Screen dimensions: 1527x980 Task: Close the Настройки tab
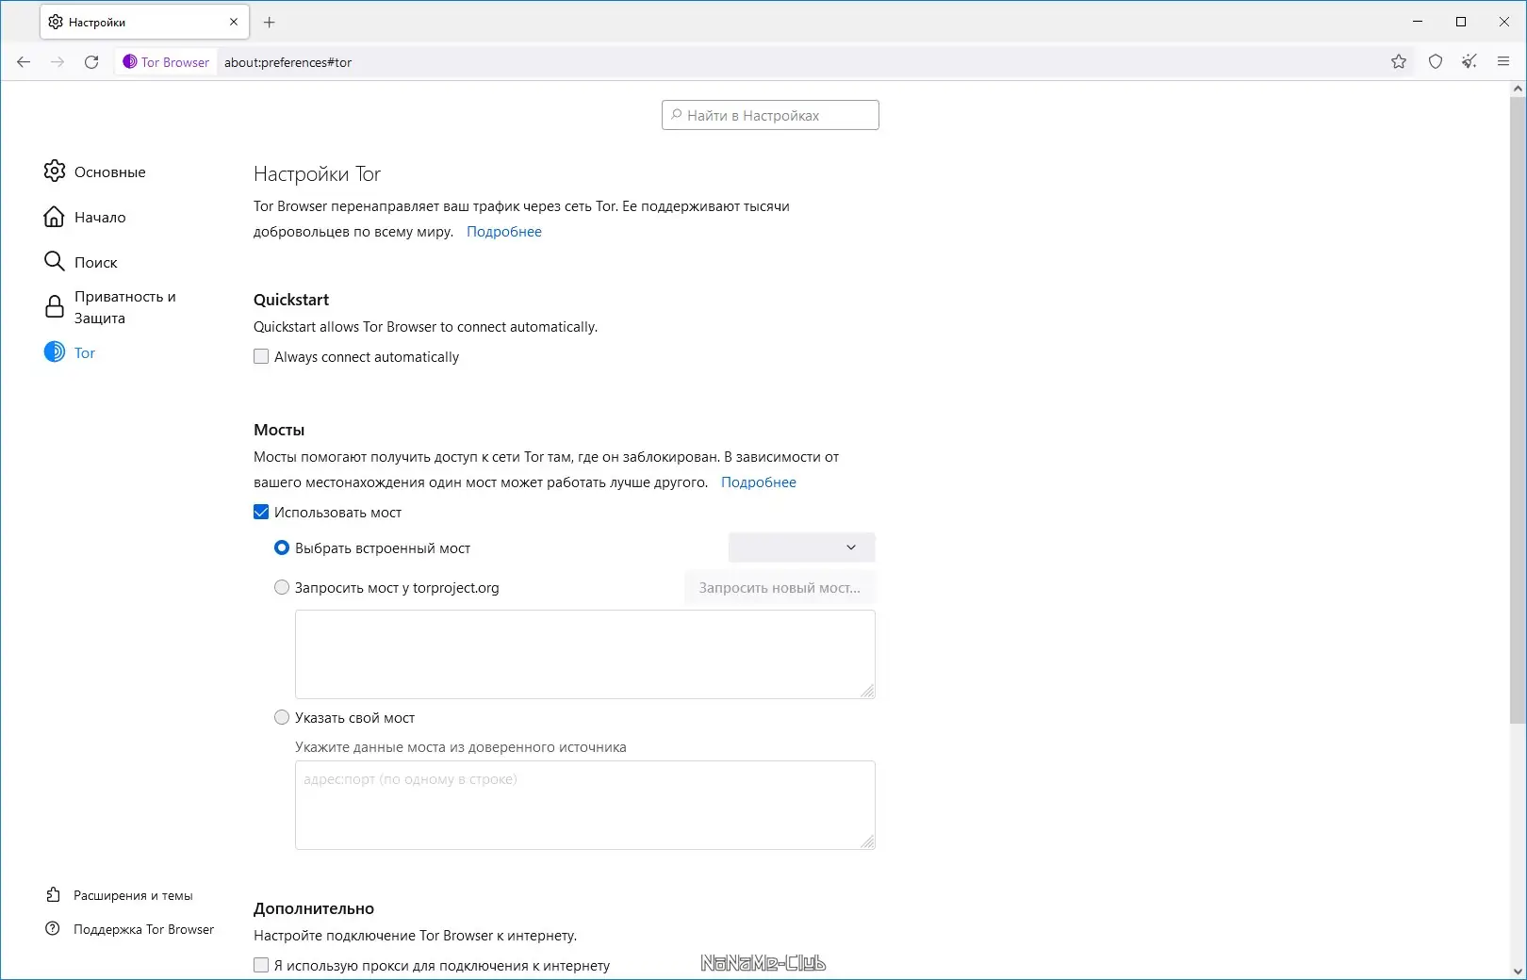[234, 22]
